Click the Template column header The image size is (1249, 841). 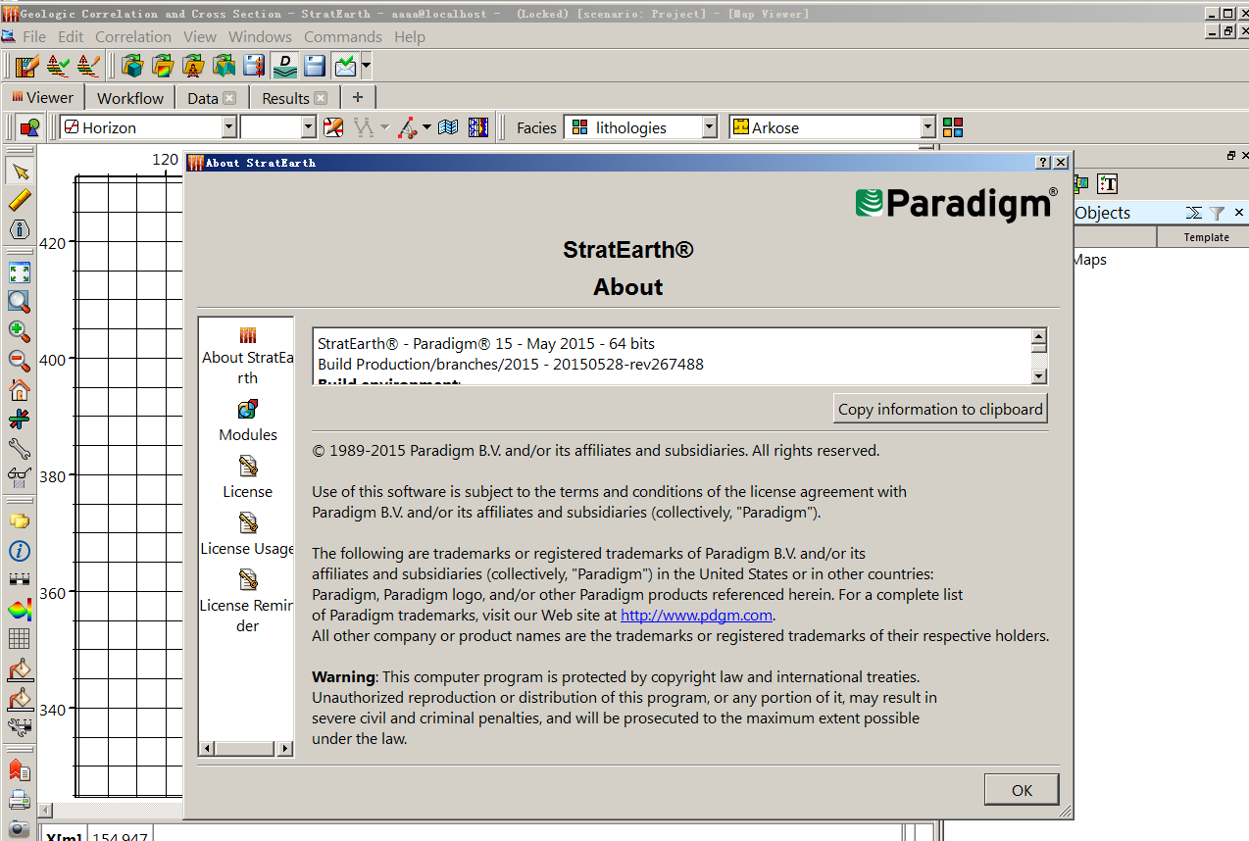coord(1206,237)
